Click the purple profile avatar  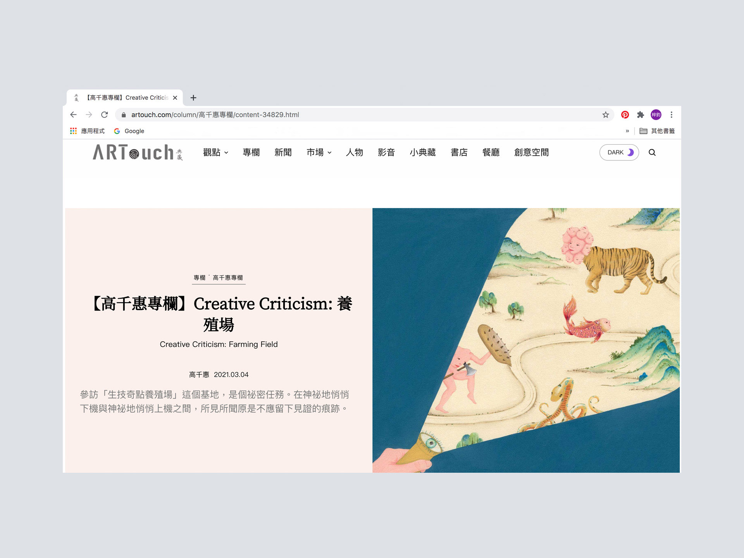656,115
